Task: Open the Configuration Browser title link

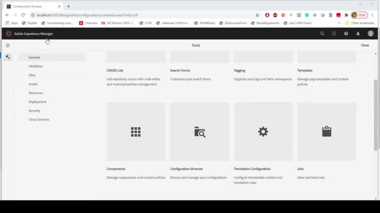Action: click(x=186, y=169)
